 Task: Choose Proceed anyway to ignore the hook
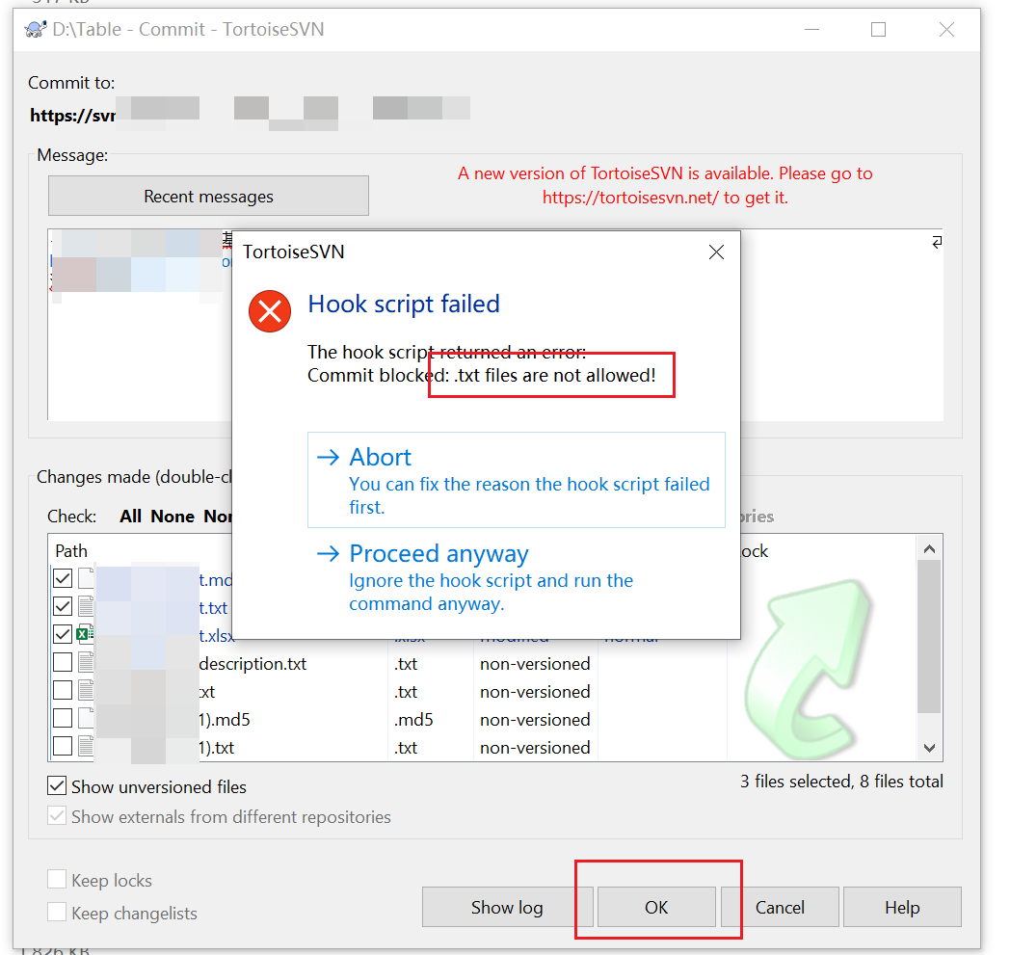click(x=439, y=553)
